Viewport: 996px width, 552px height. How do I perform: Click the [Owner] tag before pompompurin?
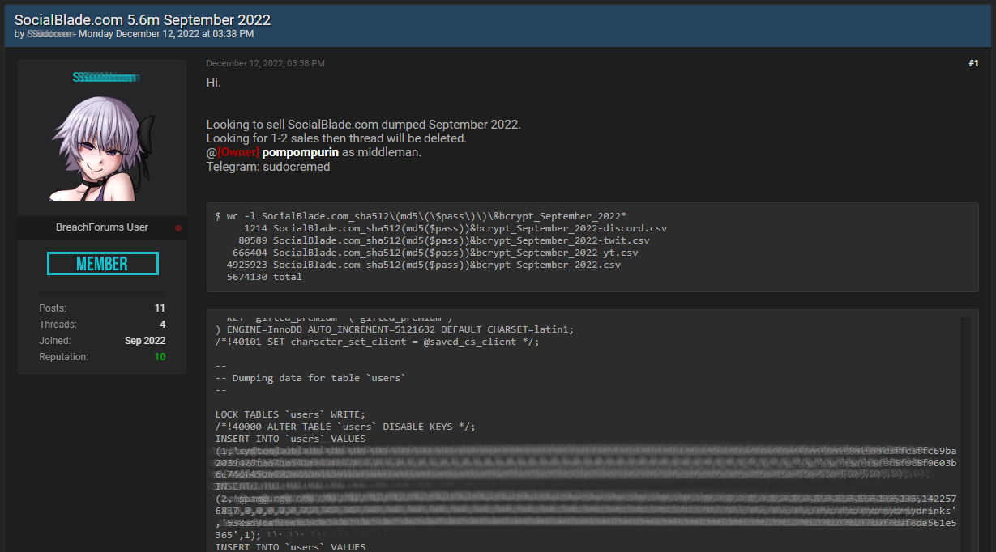pyautogui.click(x=239, y=152)
